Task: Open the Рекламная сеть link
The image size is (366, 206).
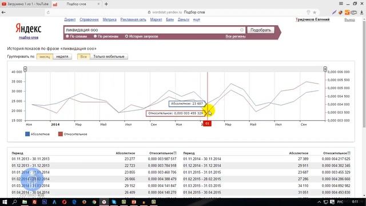Action: point(133,19)
